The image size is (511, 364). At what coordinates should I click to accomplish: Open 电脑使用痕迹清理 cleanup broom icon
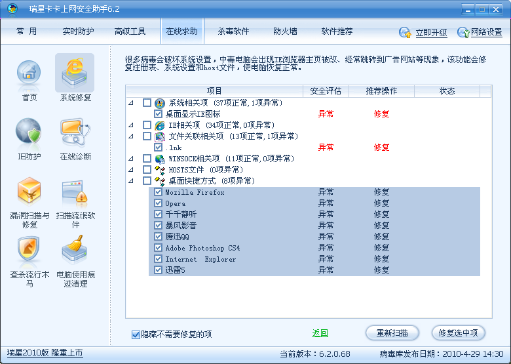point(75,250)
